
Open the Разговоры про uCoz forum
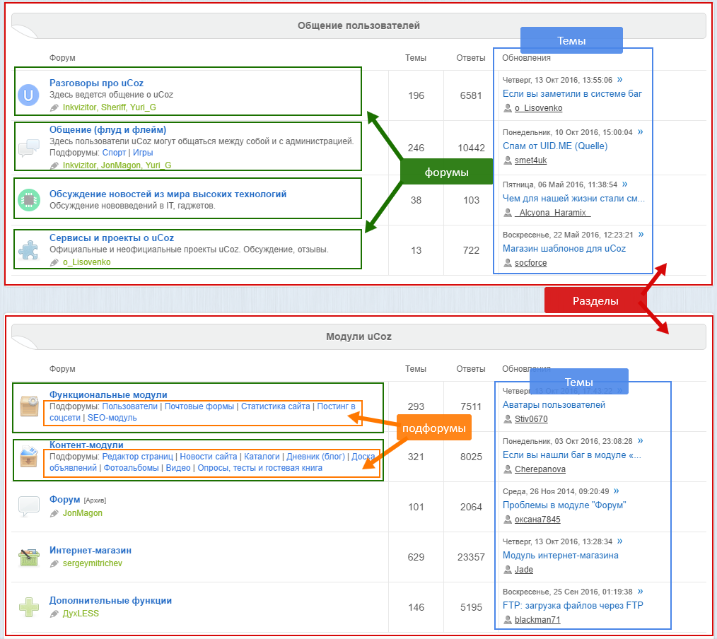pyautogui.click(x=96, y=83)
